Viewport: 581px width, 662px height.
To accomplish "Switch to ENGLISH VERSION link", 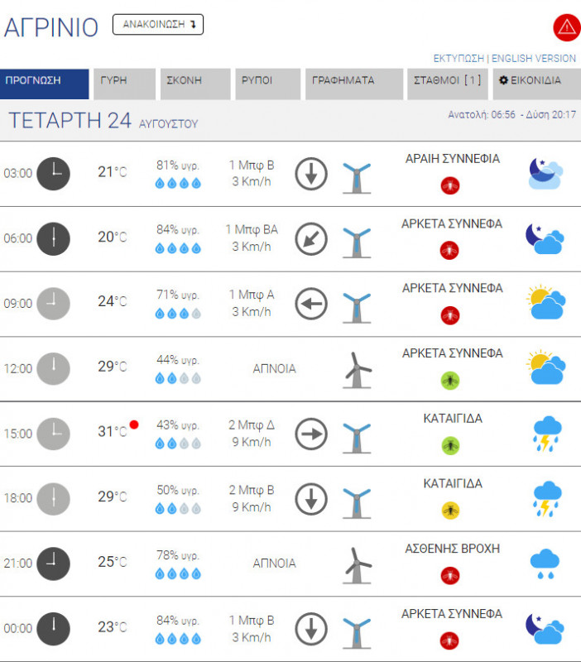I will tap(534, 59).
